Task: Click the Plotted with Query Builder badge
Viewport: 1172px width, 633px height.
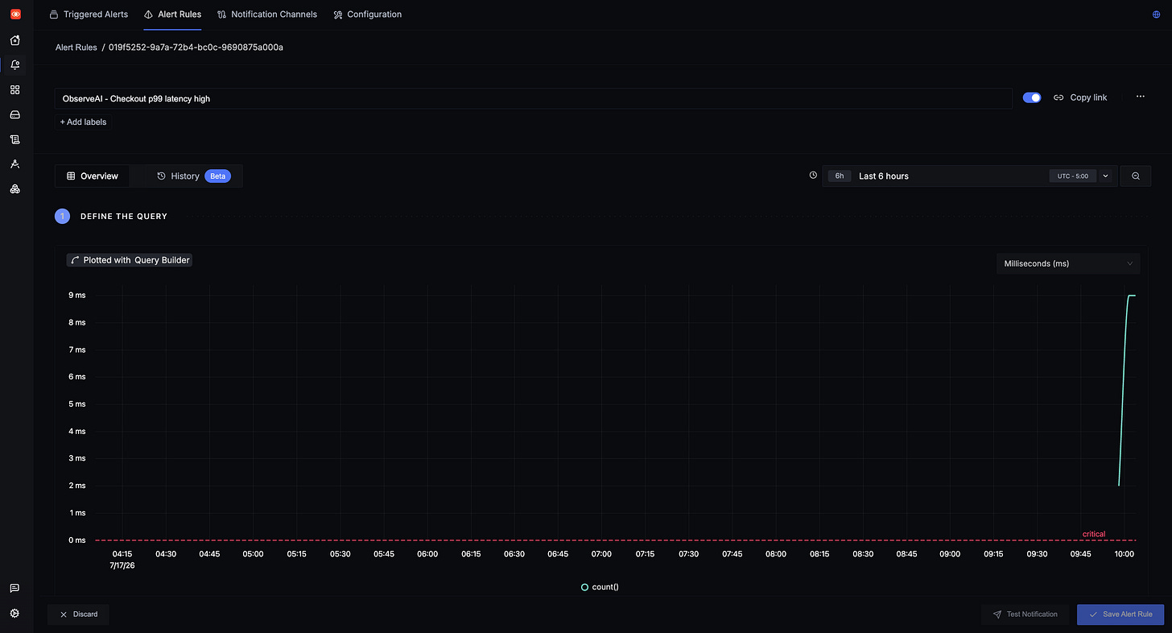Action: (x=130, y=260)
